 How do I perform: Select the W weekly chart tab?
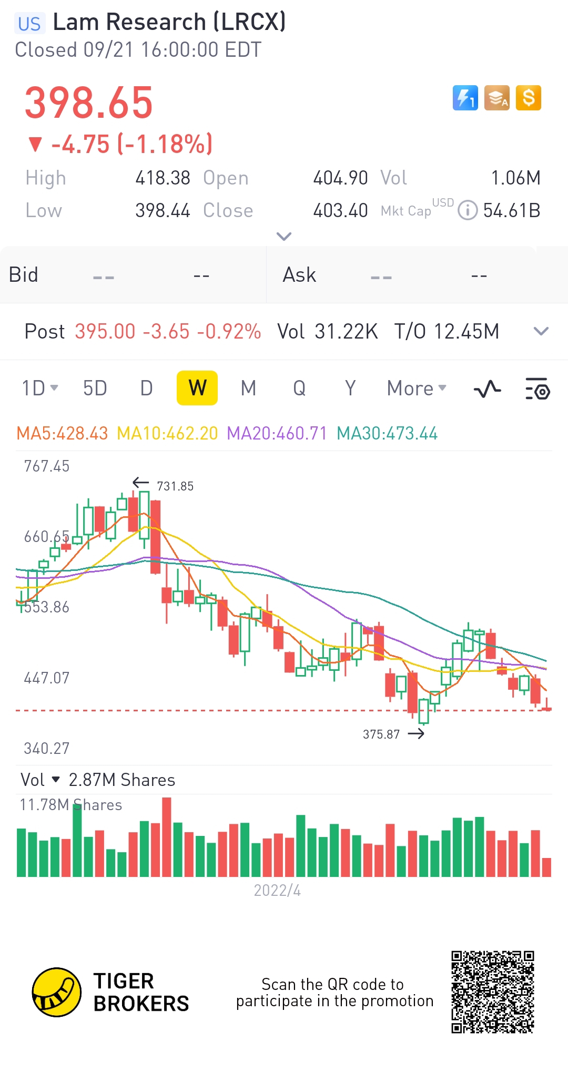197,388
